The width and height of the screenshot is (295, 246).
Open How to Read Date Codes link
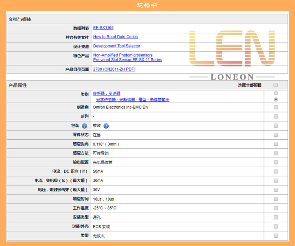[115, 37]
